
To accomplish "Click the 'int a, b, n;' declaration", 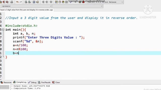I will 24,33.
